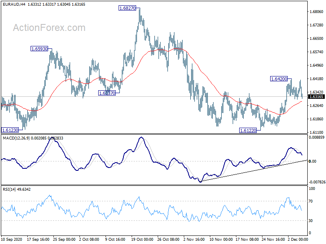Image resolution: width=326 pixels, height=244 pixels.
Task: Click the MACD 0.008859 scale value
Action: pyautogui.click(x=317, y=137)
